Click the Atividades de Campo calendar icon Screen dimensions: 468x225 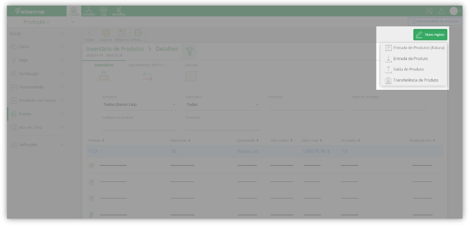click(x=14, y=101)
